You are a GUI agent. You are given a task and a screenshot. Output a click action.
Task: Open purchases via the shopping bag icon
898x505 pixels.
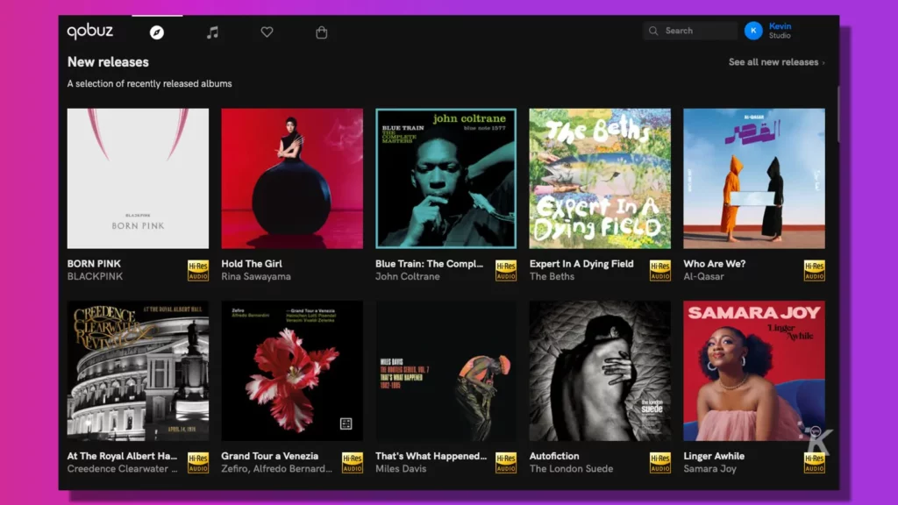point(321,32)
